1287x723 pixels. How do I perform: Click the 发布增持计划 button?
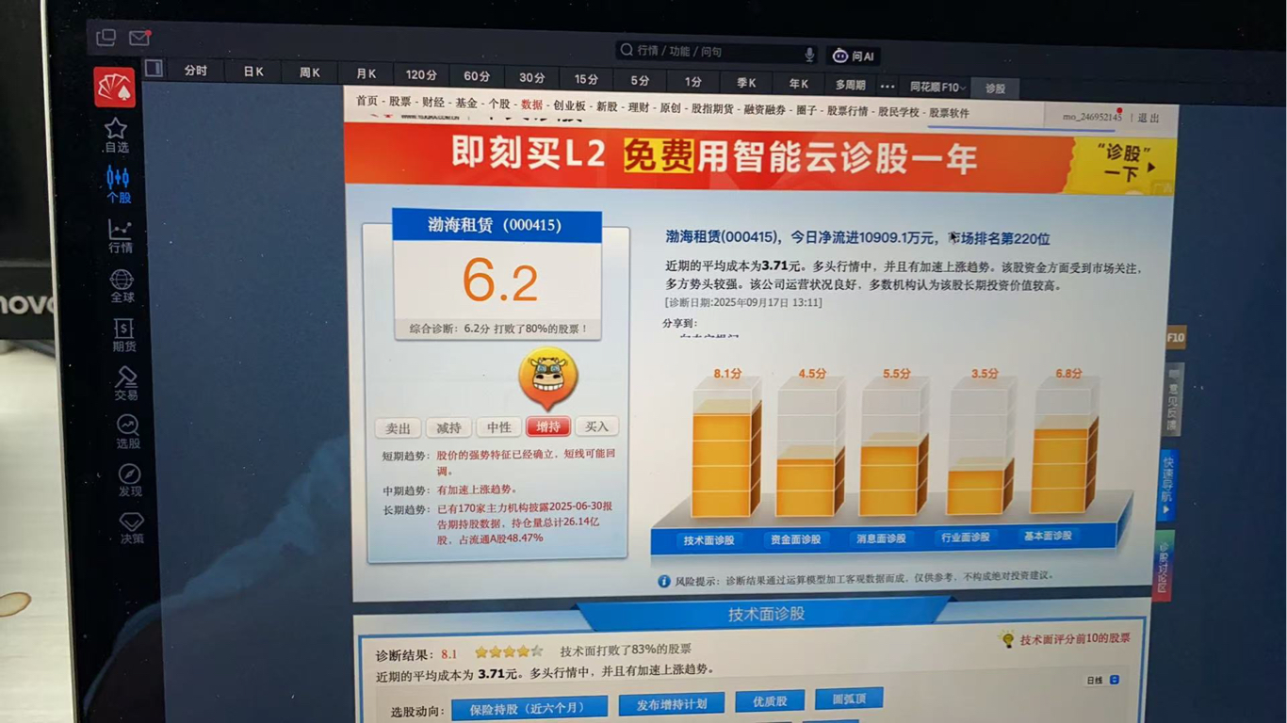tap(671, 704)
